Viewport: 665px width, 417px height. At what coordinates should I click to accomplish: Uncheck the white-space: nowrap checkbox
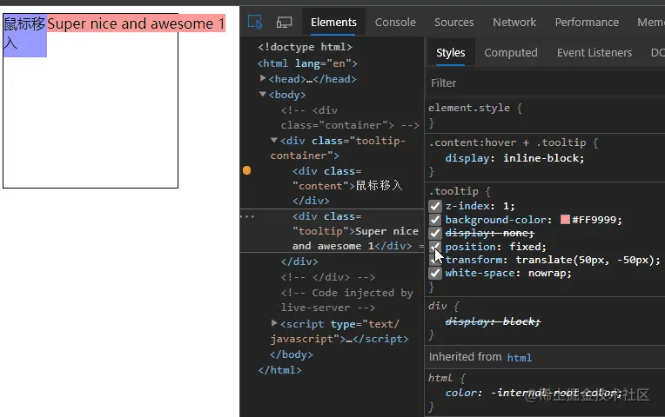tap(434, 273)
